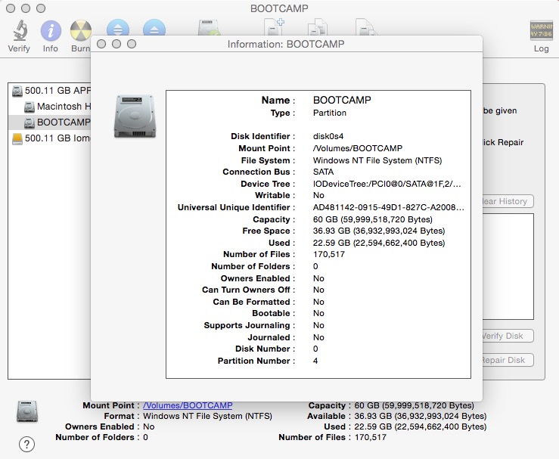Click the Partition type value
Screen dimensions: 559x459
(x=329, y=113)
